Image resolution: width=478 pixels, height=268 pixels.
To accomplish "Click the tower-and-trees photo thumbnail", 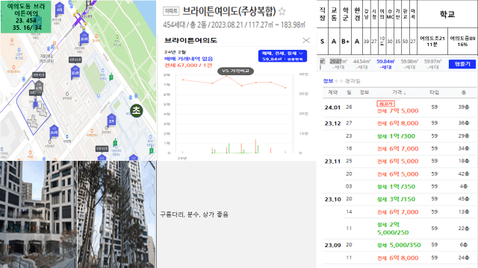I will pyautogui.click(x=117, y=214).
